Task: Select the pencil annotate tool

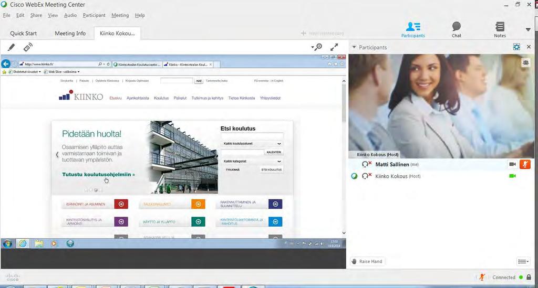Action: click(x=12, y=47)
